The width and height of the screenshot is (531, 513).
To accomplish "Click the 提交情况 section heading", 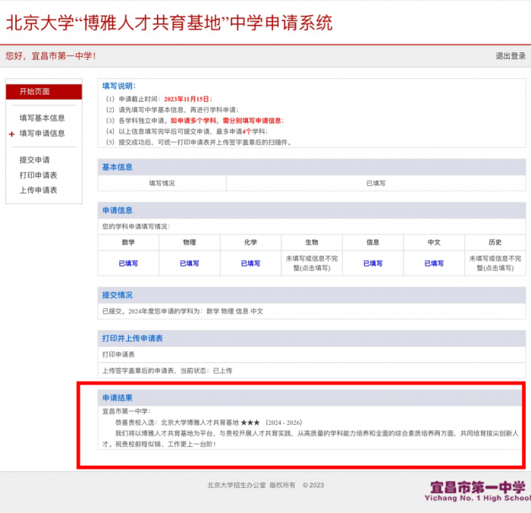I will point(118,295).
